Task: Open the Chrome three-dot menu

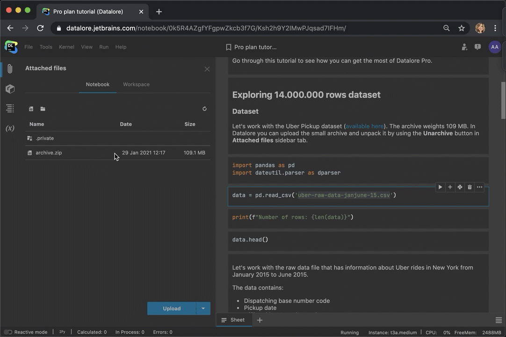Action: [495, 28]
